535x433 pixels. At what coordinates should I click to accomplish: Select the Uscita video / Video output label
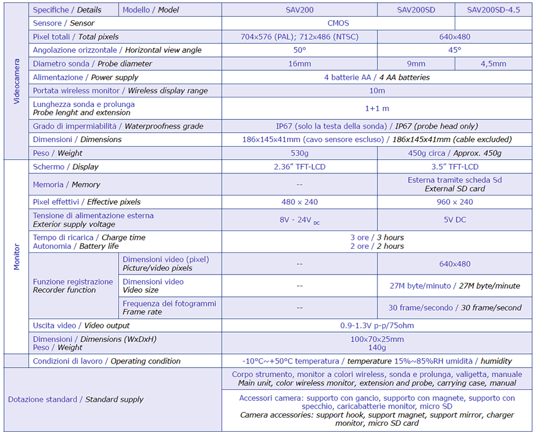click(81, 325)
